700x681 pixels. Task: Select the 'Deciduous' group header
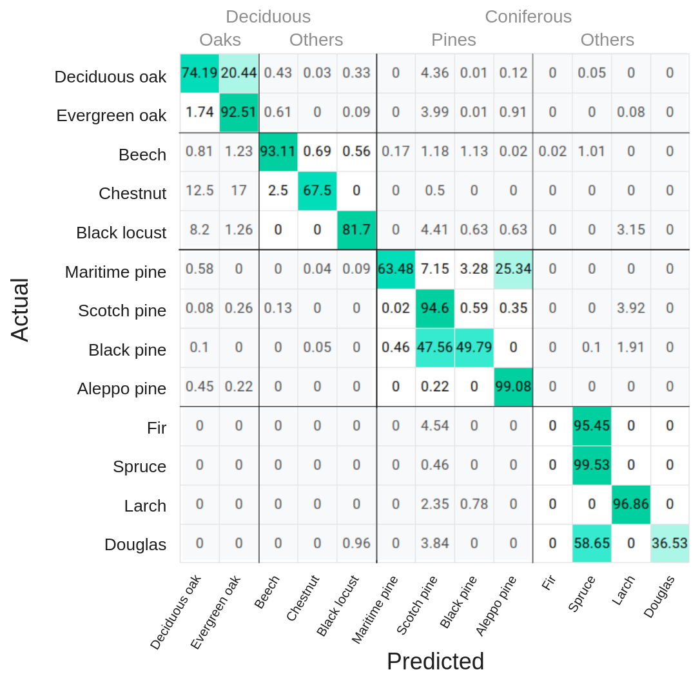pos(268,17)
